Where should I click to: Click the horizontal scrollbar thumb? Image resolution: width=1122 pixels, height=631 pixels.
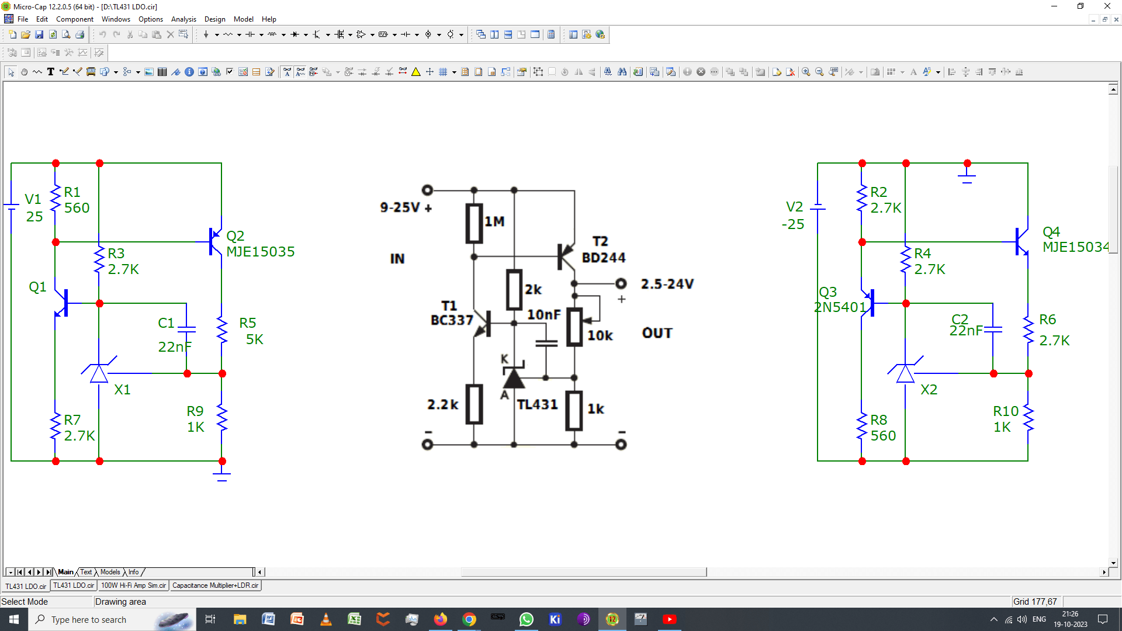(584, 572)
